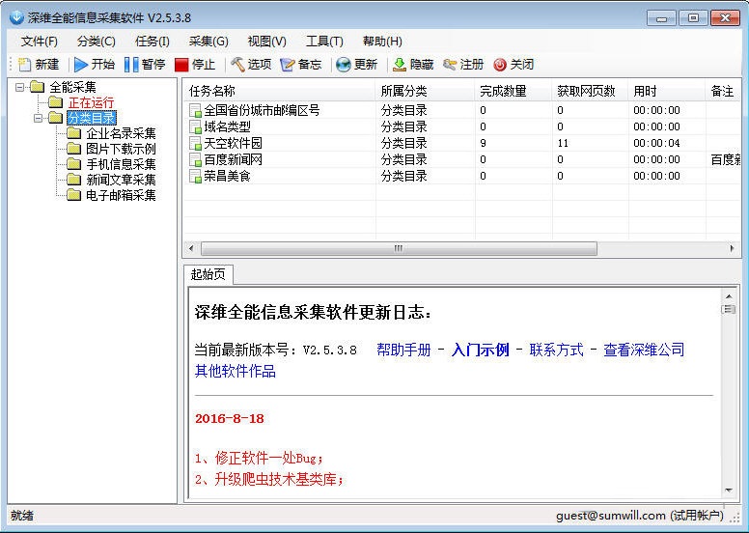This screenshot has width=749, height=533.
Task: Click the red 关闭 power icon
Action: (x=500, y=65)
